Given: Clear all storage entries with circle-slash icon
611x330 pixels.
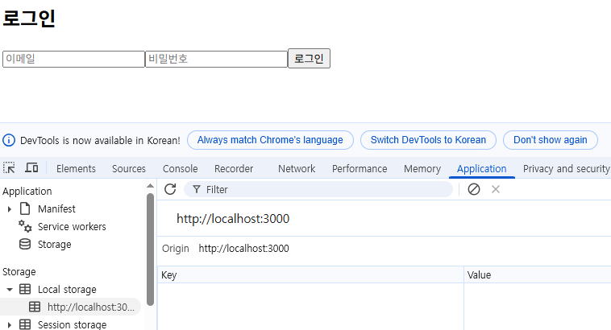Looking at the screenshot, I should click(x=474, y=189).
